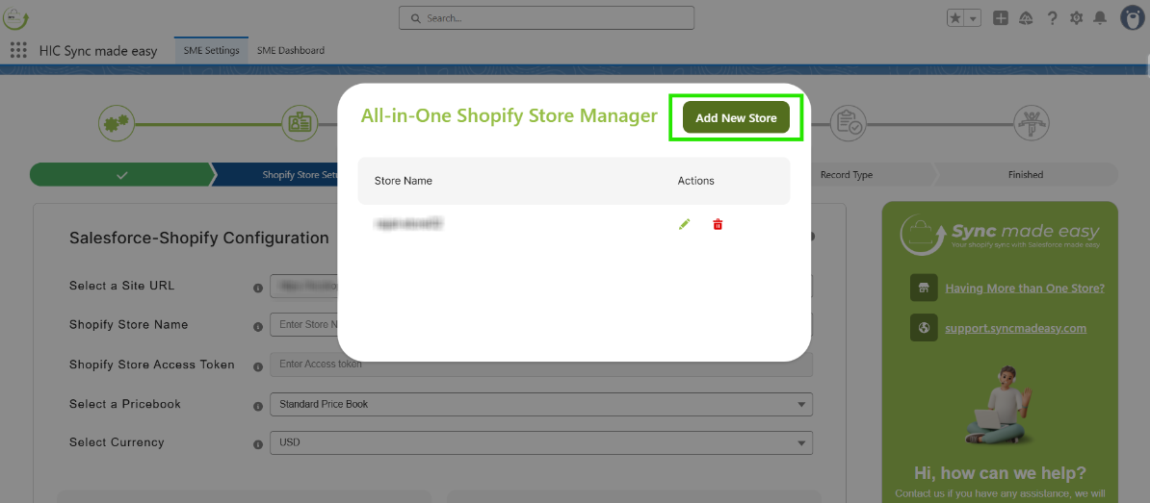Click the Salesforce-Shopify Configuration heading

[198, 238]
